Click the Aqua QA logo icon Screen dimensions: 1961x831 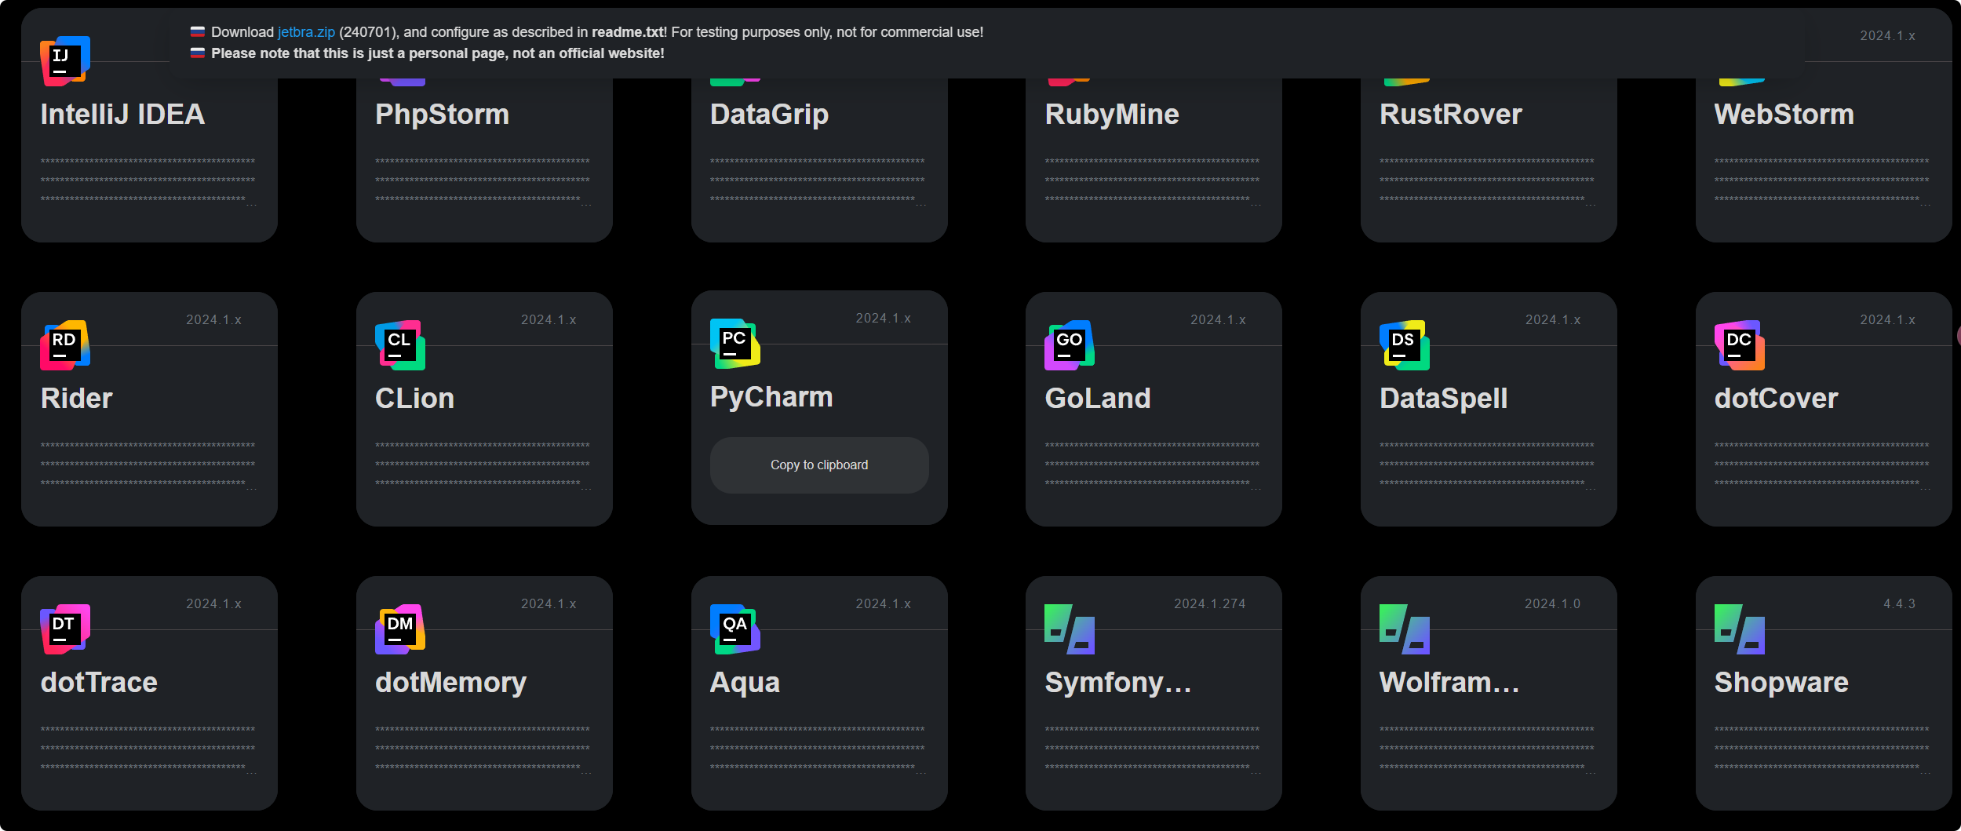tap(735, 629)
